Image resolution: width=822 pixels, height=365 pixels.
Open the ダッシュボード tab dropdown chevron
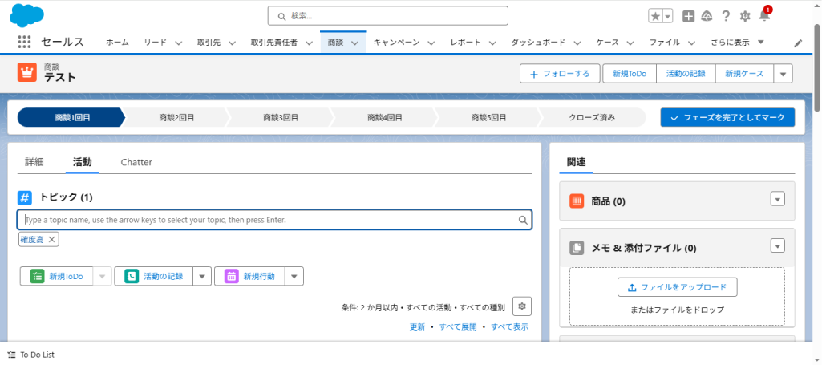tap(577, 43)
